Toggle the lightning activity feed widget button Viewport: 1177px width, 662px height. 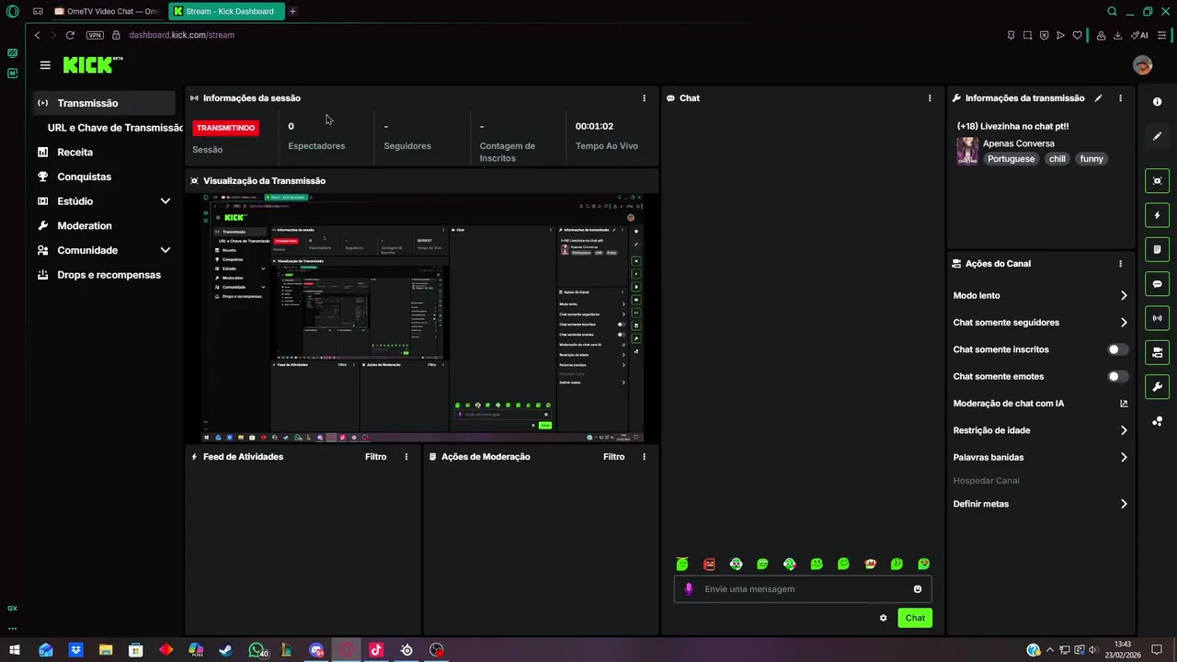(1157, 215)
